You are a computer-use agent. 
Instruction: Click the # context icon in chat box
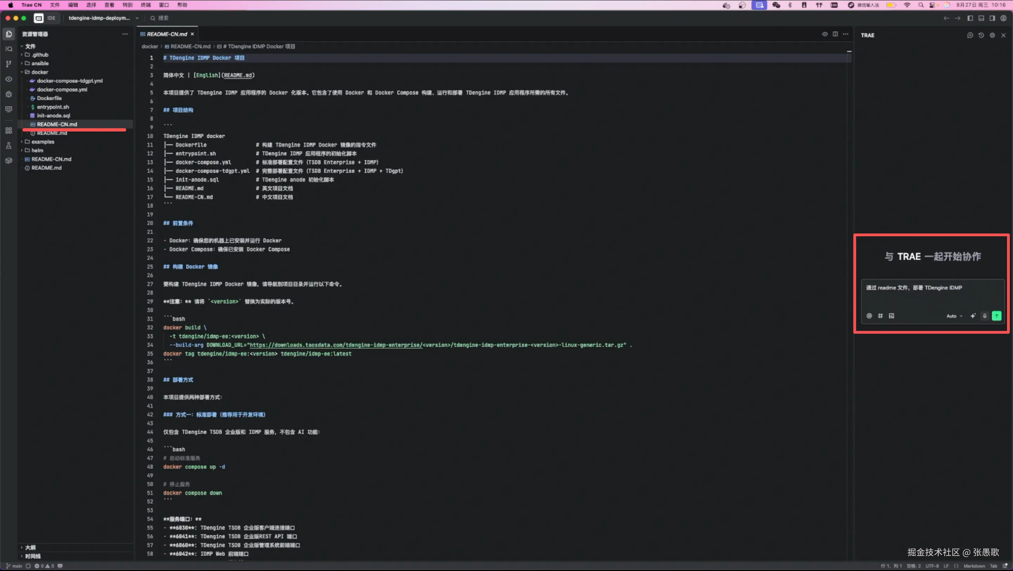tap(880, 316)
